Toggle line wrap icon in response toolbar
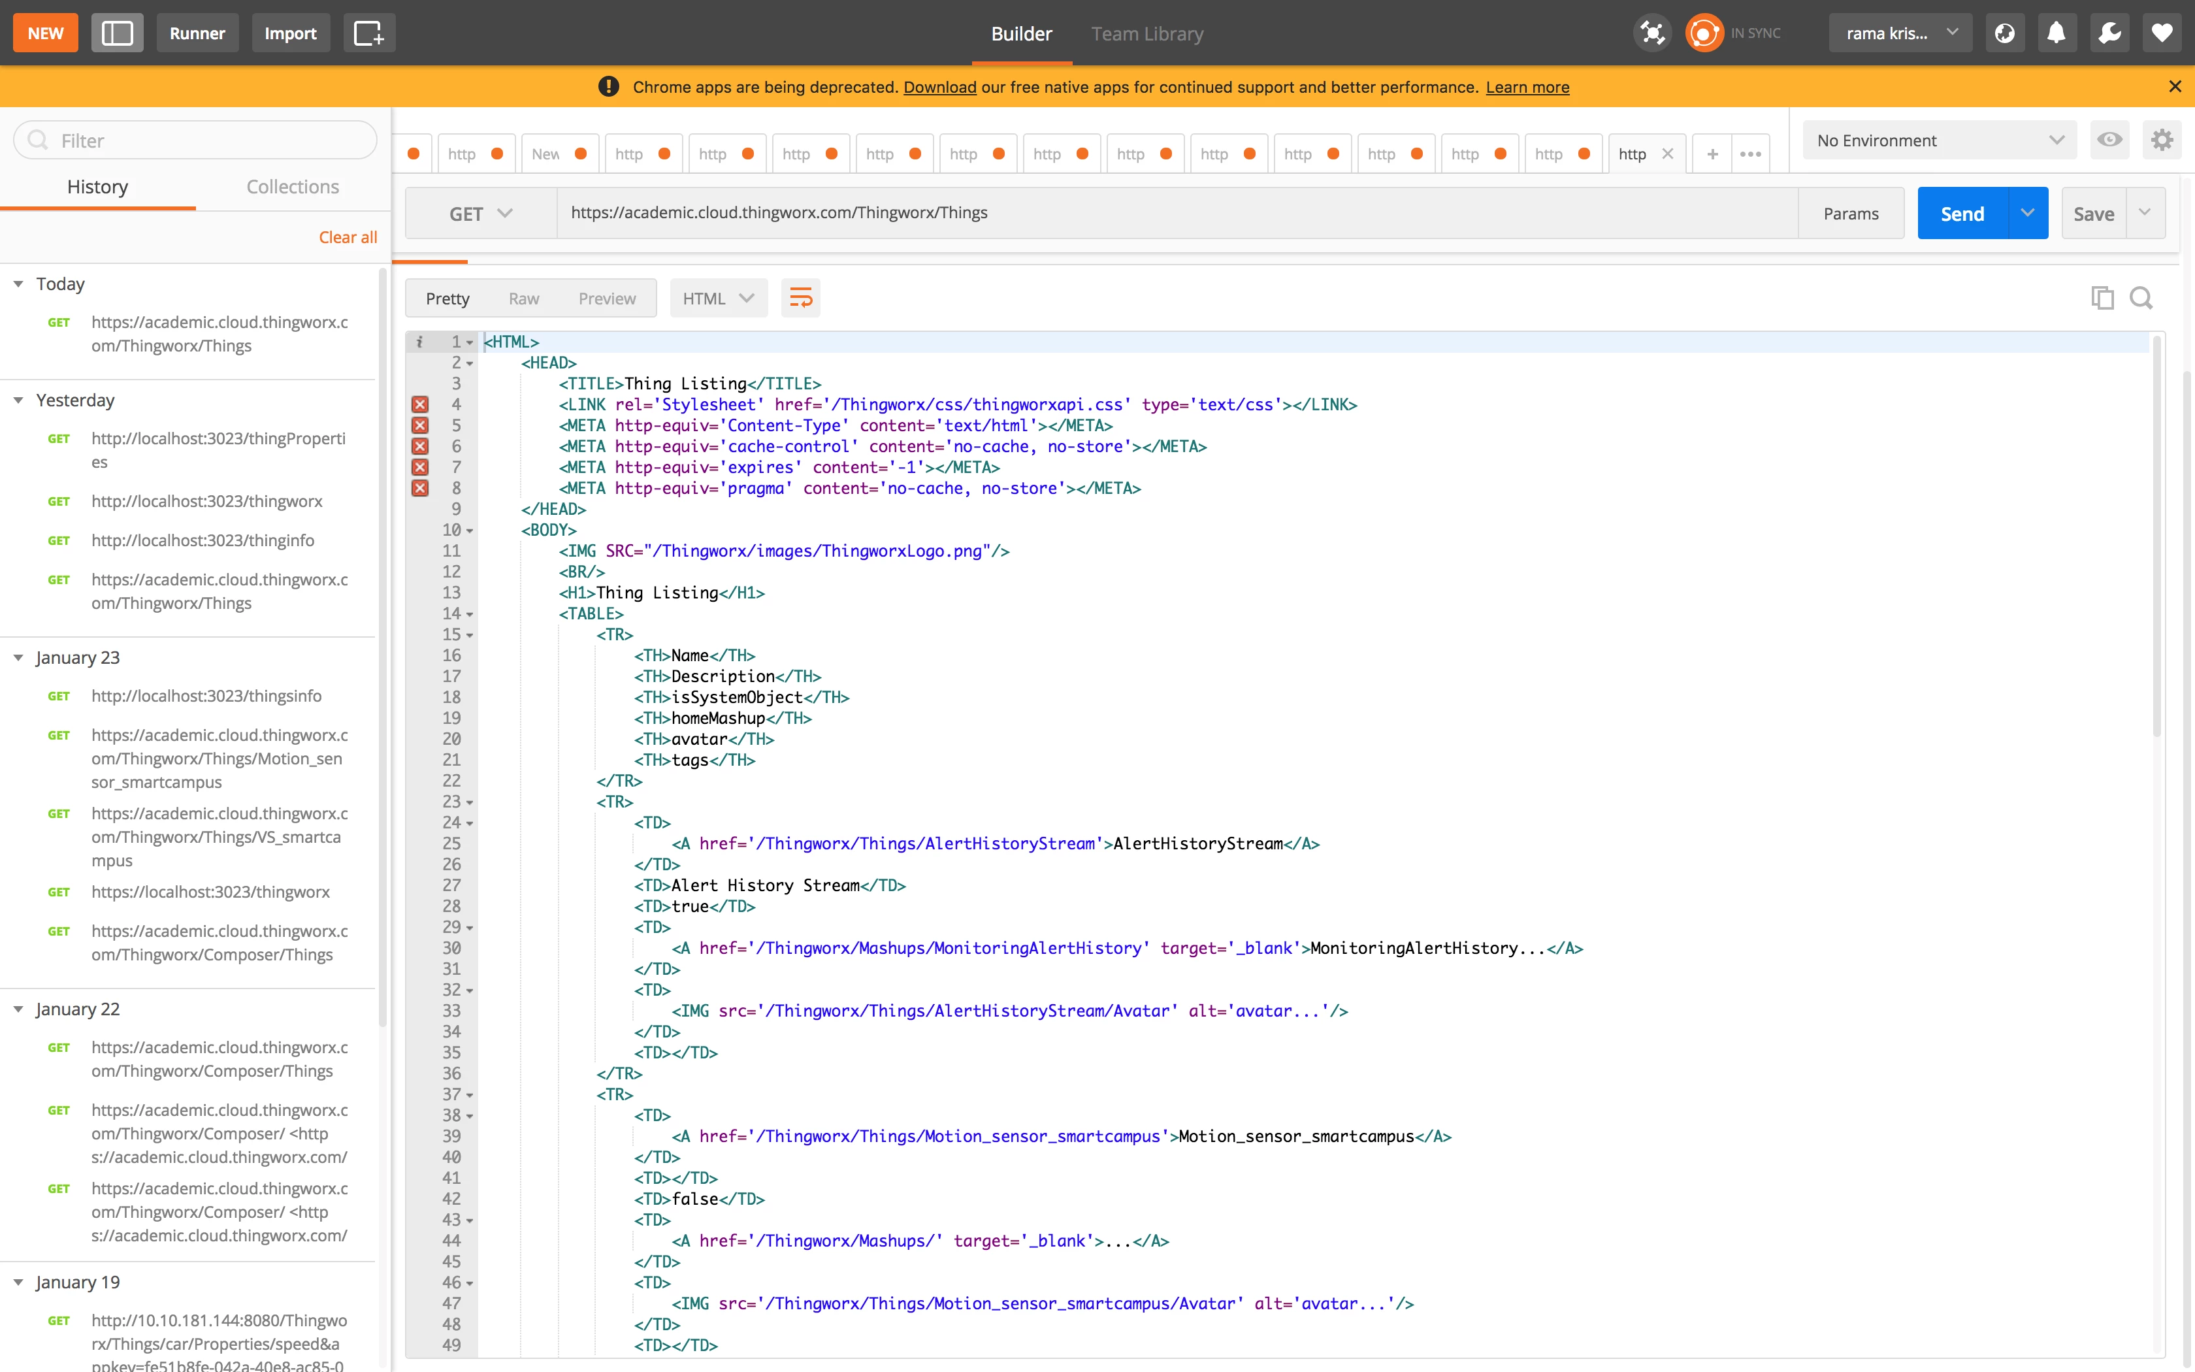 [x=801, y=298]
